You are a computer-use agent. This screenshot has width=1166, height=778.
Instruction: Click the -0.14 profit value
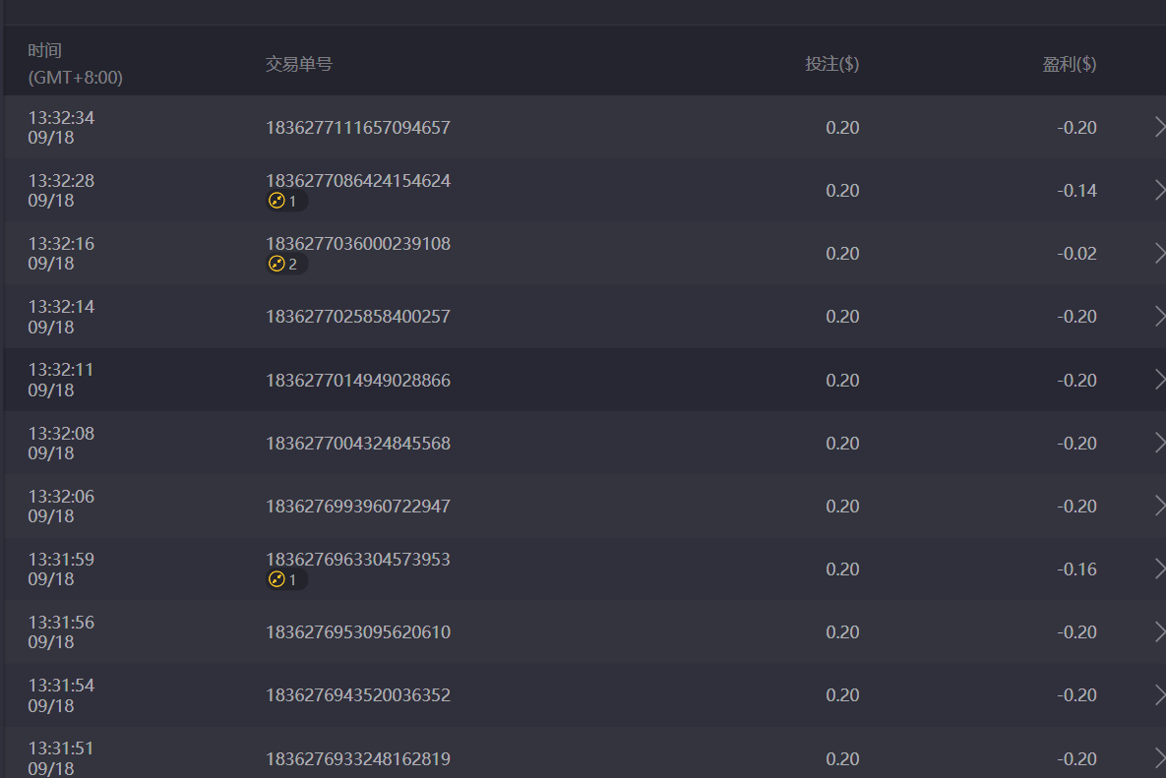1076,191
